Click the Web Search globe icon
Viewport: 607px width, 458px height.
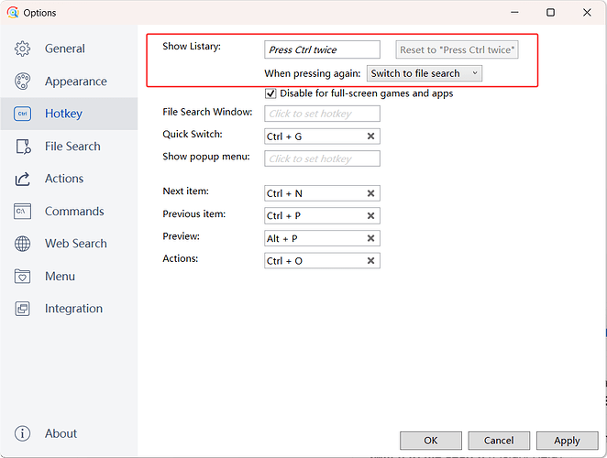(x=24, y=244)
